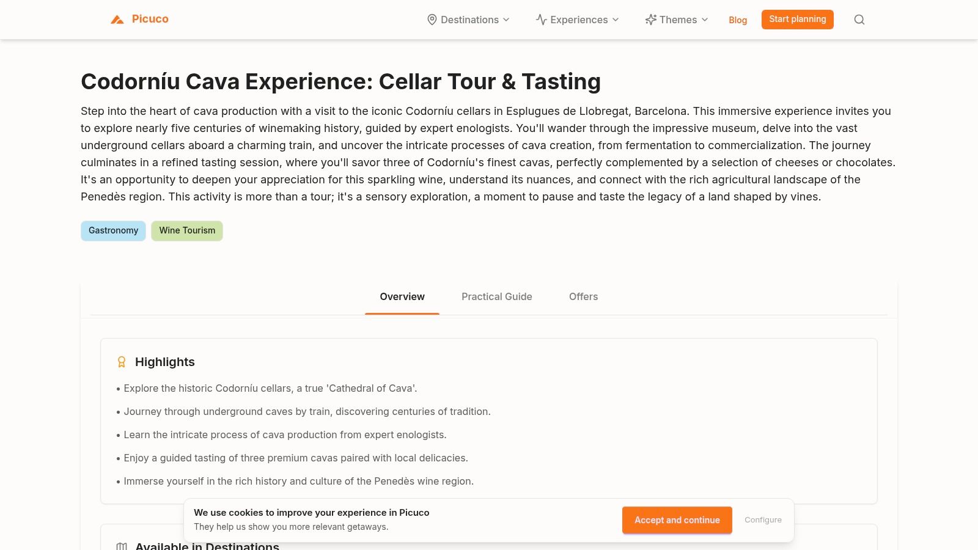Click the Gastronomy tag
Screen dimensions: 978x550
113,230
